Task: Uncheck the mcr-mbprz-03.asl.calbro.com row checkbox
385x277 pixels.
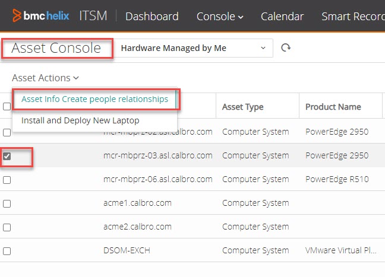Action: 7,156
